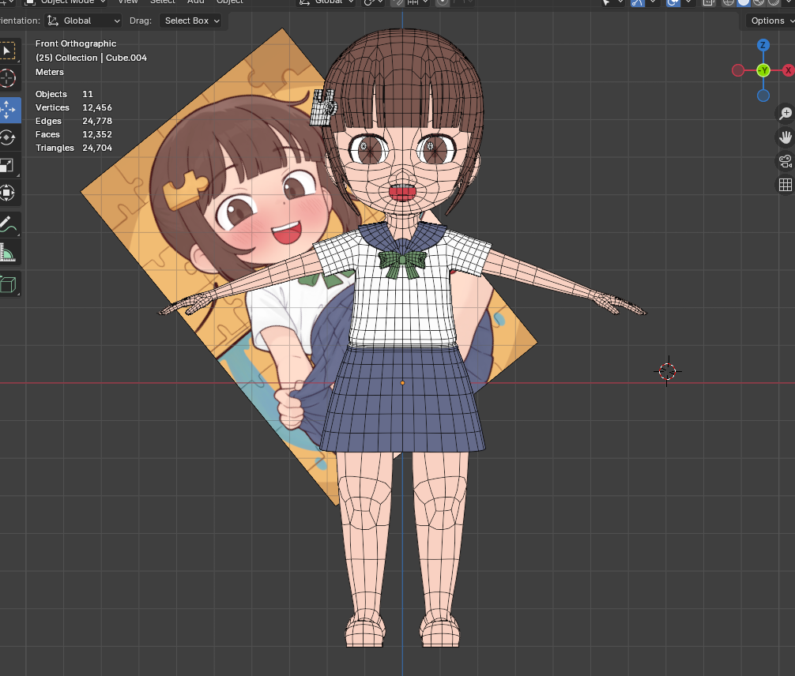Viewport: 795px width, 676px height.
Task: Click the blue Z axis gizmo handle
Action: click(763, 45)
